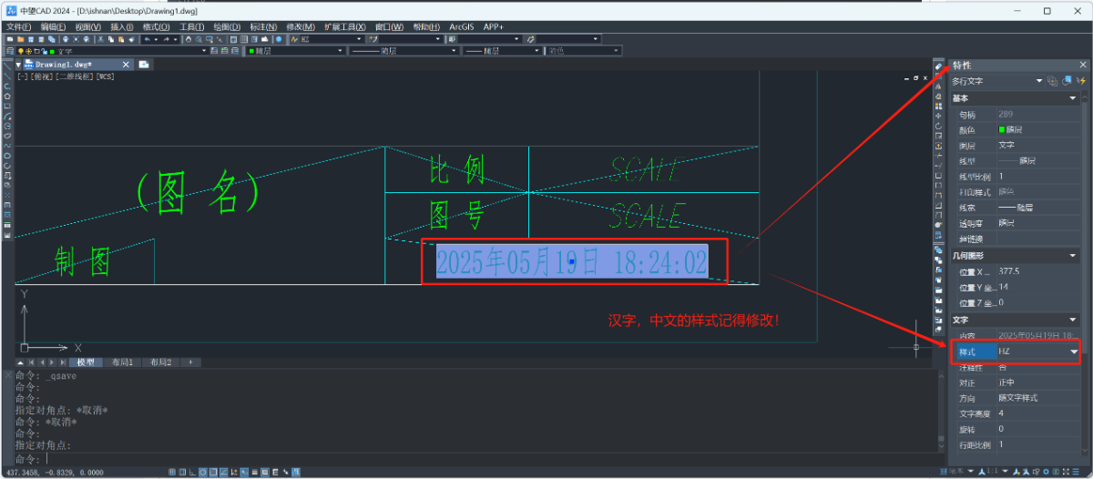Open the 样式 HZ dropdown in Properties

(1074, 351)
